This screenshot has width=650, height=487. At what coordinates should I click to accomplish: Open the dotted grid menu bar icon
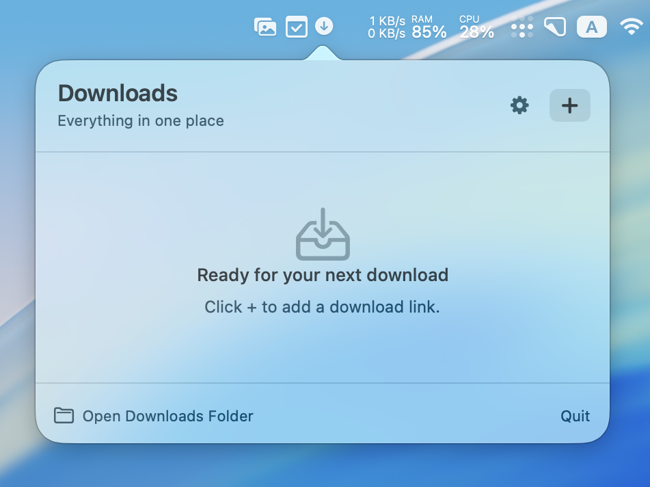(522, 27)
